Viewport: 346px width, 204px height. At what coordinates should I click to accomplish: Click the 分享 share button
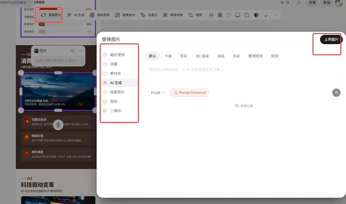[312, 3]
